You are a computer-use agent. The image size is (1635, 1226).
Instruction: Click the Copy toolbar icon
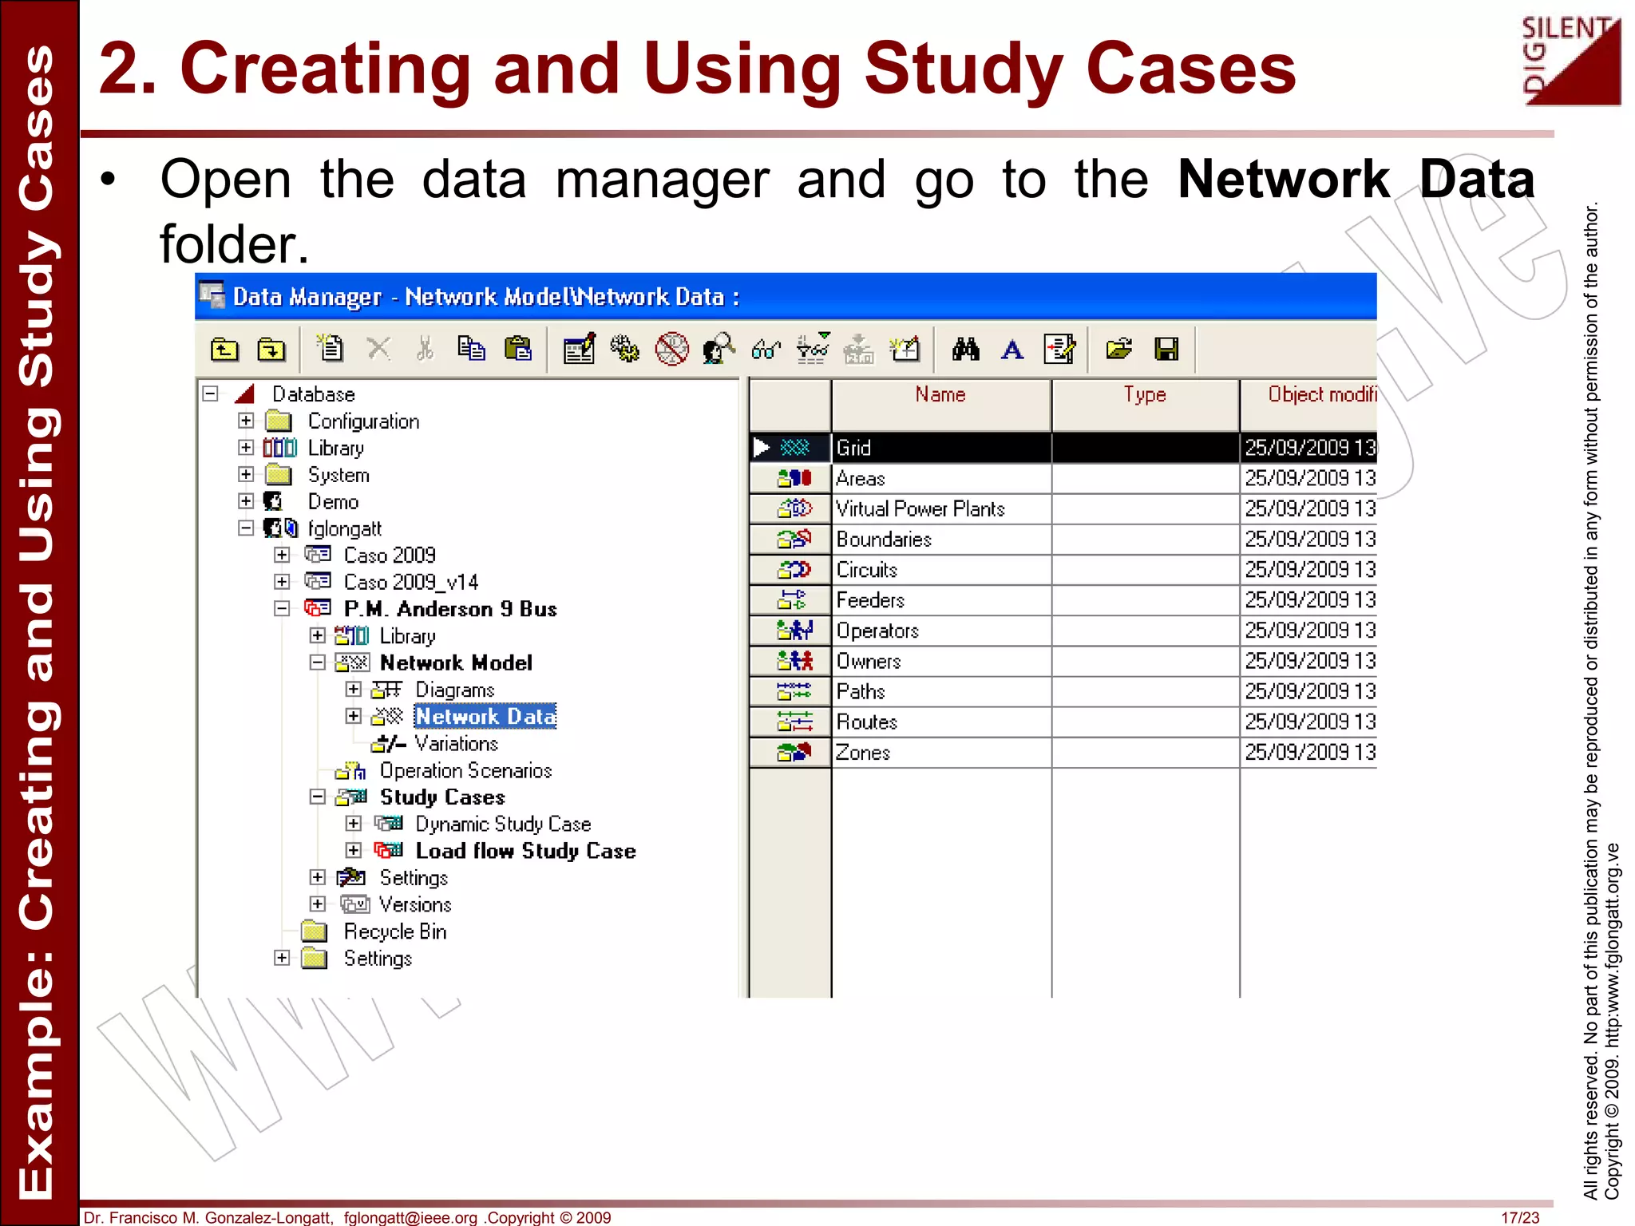[x=471, y=349]
